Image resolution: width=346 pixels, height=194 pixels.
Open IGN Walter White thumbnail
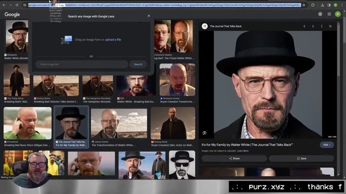click(136, 86)
